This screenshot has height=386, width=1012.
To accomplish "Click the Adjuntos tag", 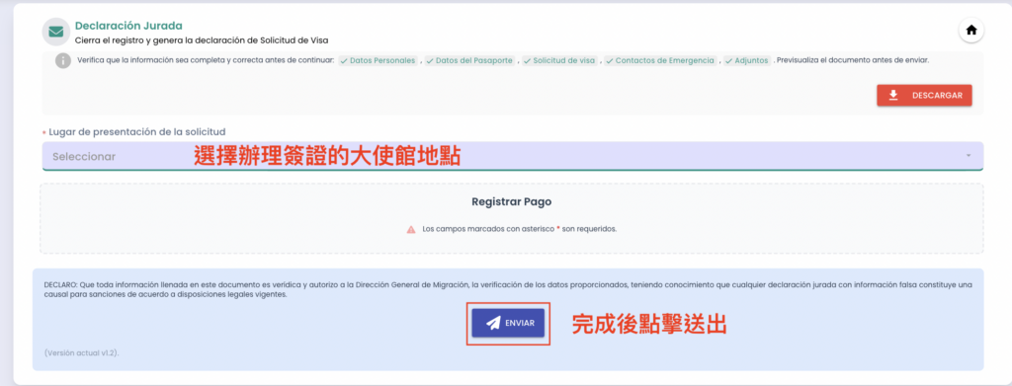I will pos(747,60).
